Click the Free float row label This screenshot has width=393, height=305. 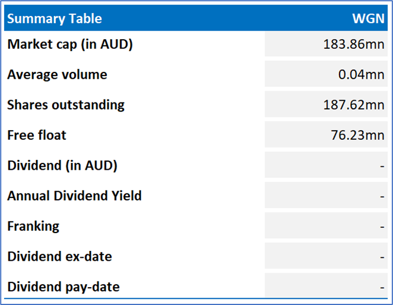tap(37, 135)
